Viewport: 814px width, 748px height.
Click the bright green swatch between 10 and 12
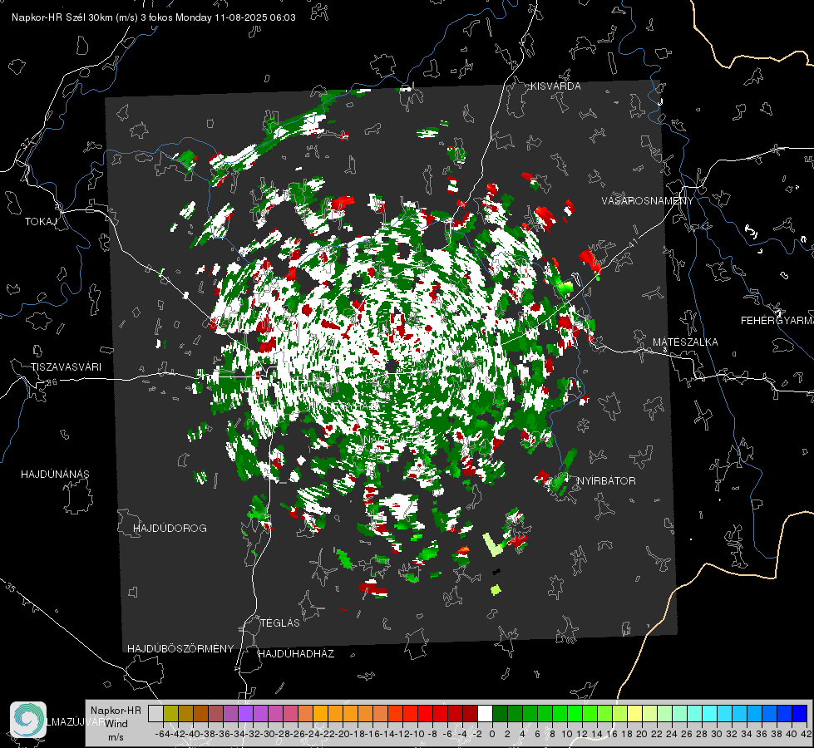[x=575, y=714]
